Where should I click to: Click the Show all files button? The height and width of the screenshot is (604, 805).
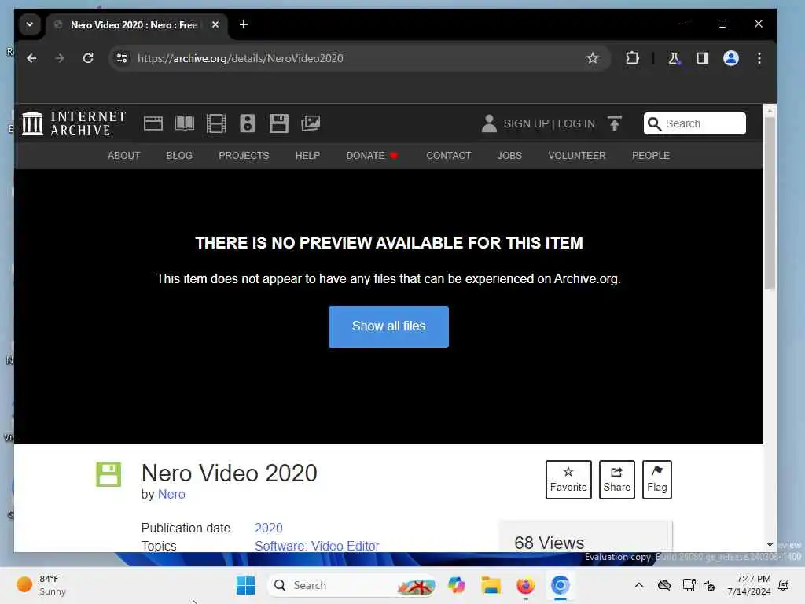tap(388, 326)
